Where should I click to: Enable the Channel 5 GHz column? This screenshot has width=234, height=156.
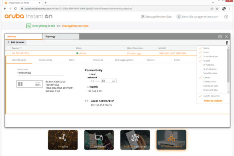click(x=210, y=90)
